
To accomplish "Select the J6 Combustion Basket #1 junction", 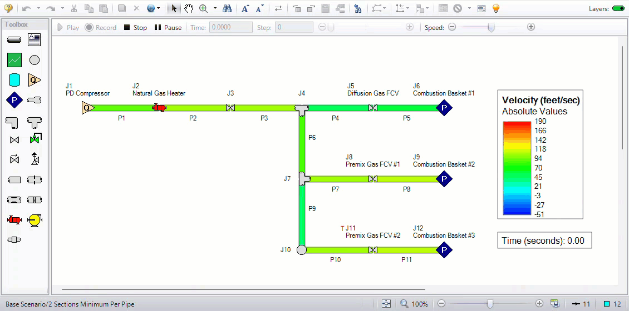I will 444,108.
